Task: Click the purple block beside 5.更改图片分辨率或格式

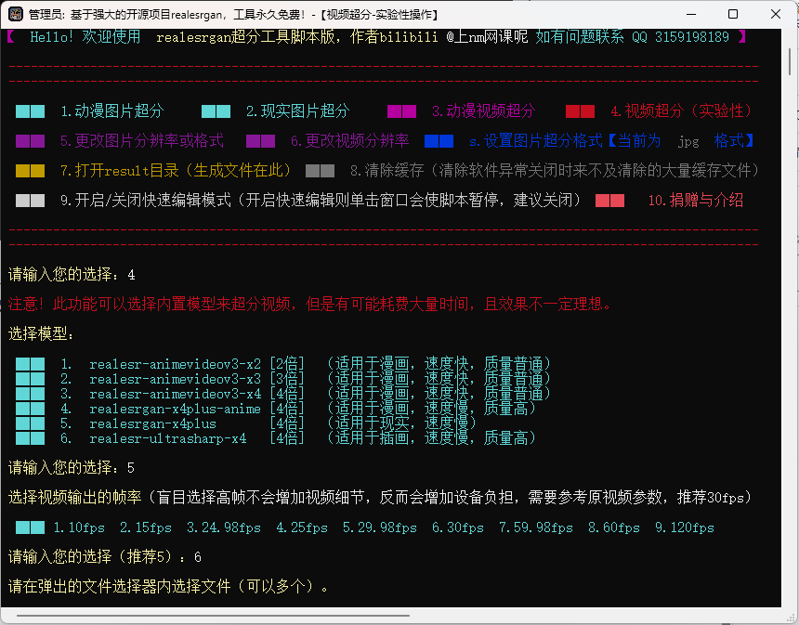Action: [x=30, y=141]
